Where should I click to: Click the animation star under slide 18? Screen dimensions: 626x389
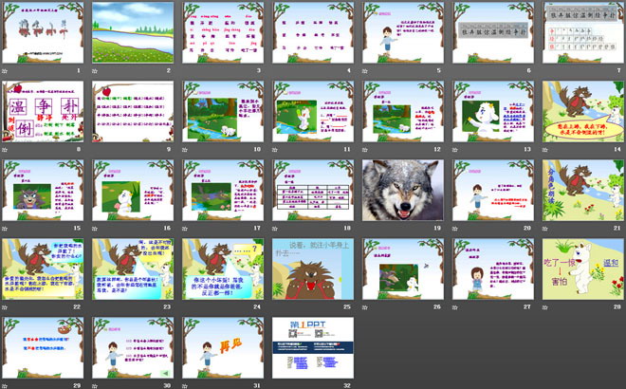pos(275,229)
